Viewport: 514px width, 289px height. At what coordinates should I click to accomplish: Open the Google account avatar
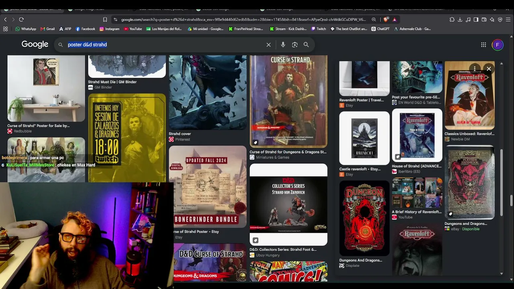[498, 45]
